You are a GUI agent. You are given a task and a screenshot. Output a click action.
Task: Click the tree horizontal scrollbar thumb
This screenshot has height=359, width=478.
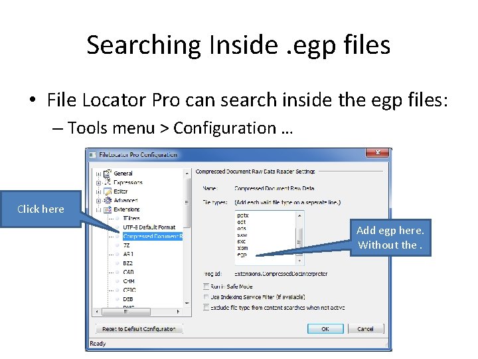tap(126, 312)
